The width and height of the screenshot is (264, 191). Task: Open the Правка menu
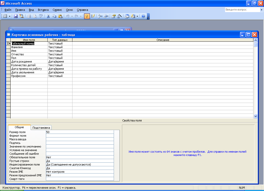click(20, 10)
